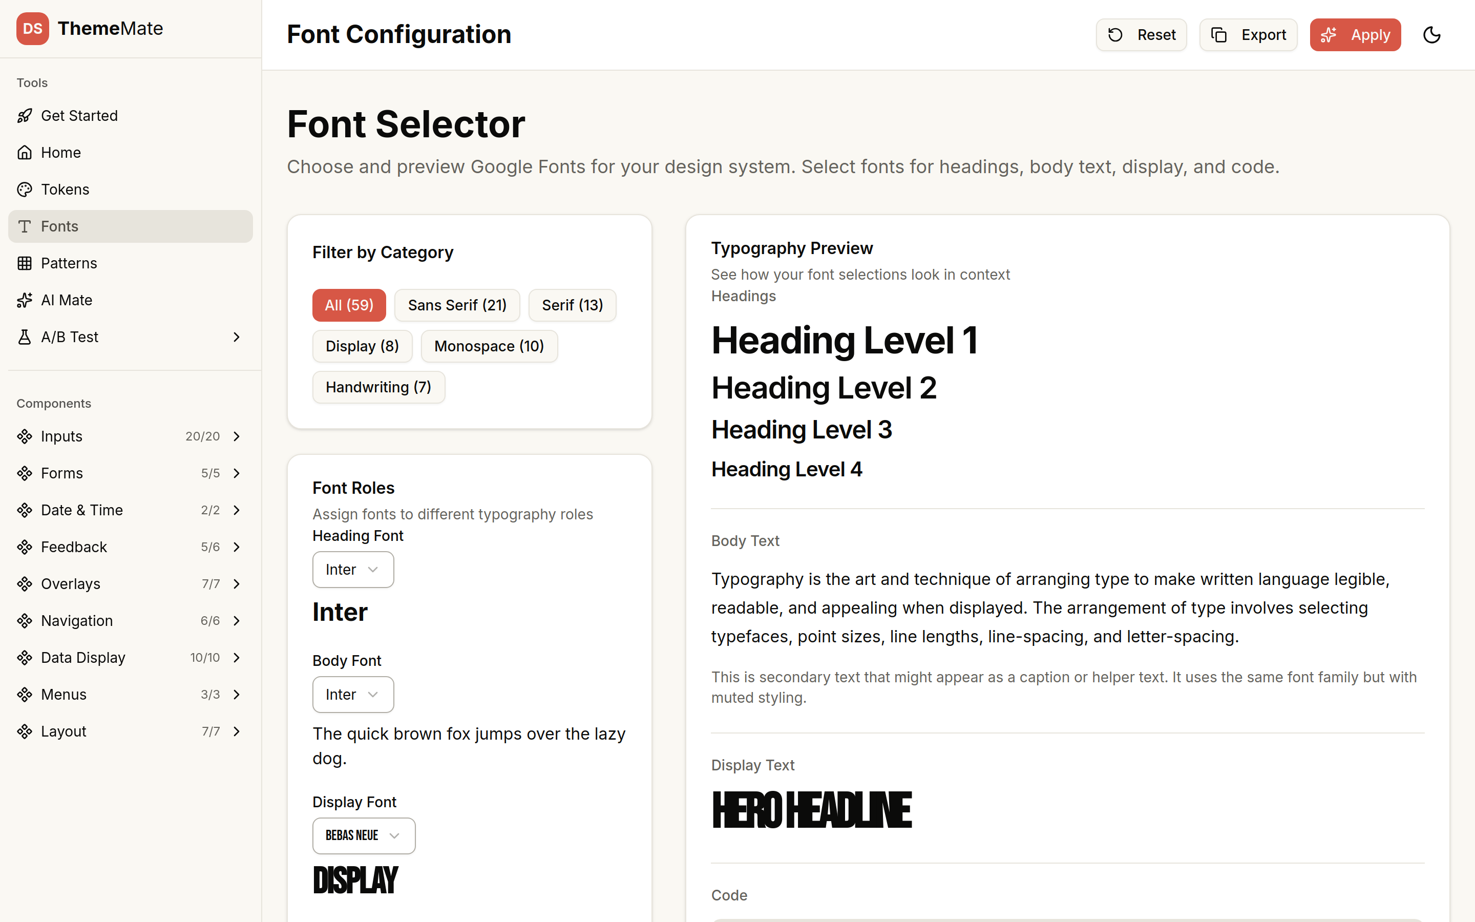Click the Data Display 10/10 count
Viewport: 1475px width, 922px height.
coord(205,658)
